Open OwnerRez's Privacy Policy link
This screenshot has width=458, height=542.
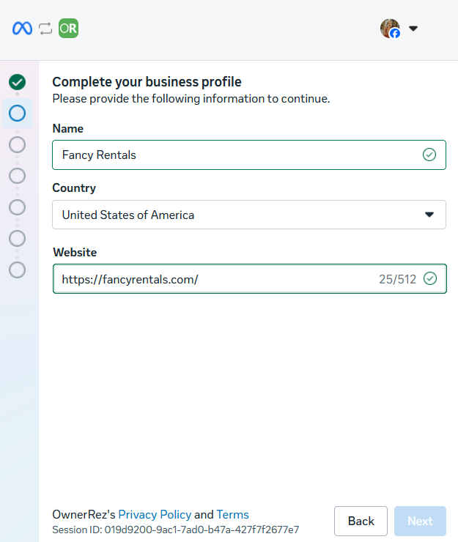click(155, 515)
